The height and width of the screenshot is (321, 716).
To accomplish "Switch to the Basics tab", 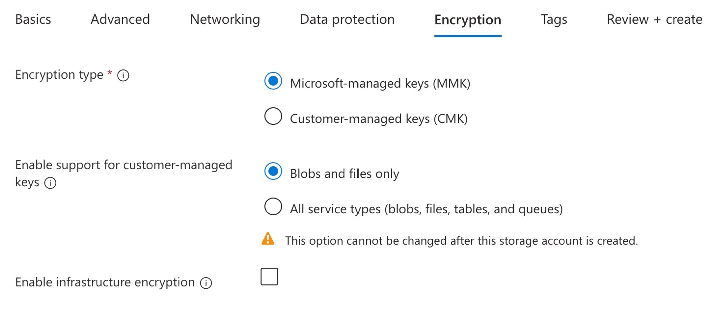I will [x=33, y=19].
